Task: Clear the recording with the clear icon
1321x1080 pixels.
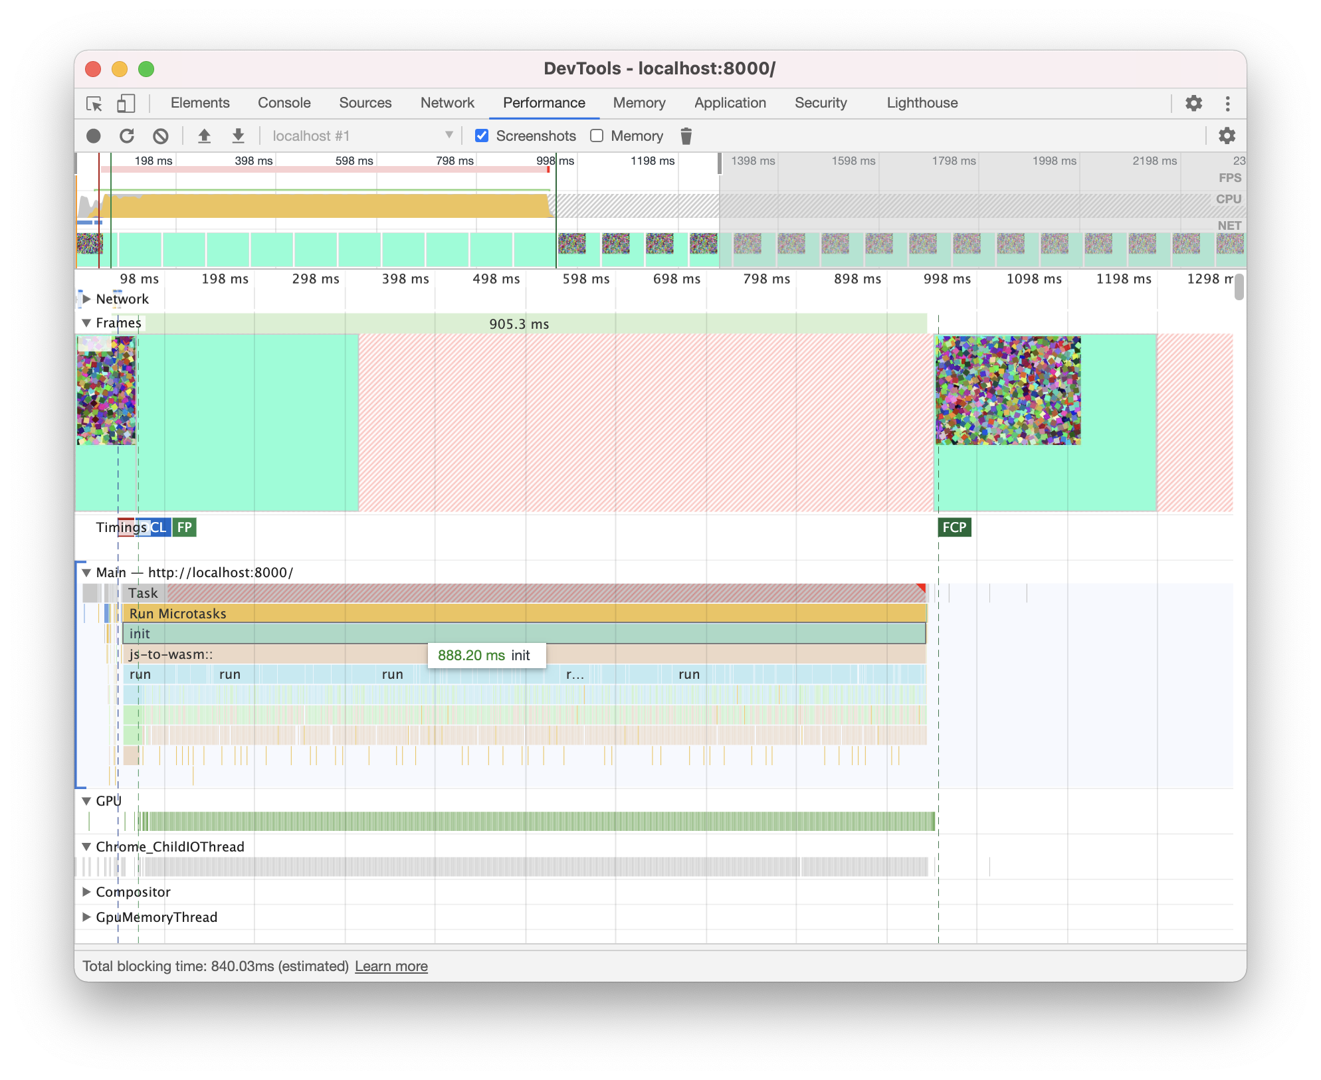Action: (x=160, y=136)
